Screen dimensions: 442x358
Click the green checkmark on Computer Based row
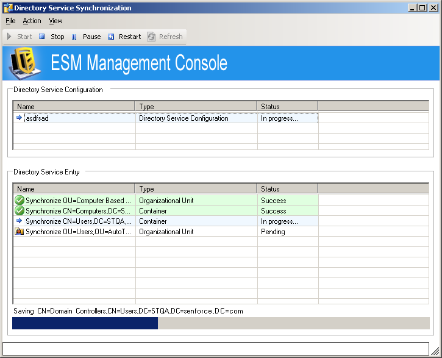19,200
